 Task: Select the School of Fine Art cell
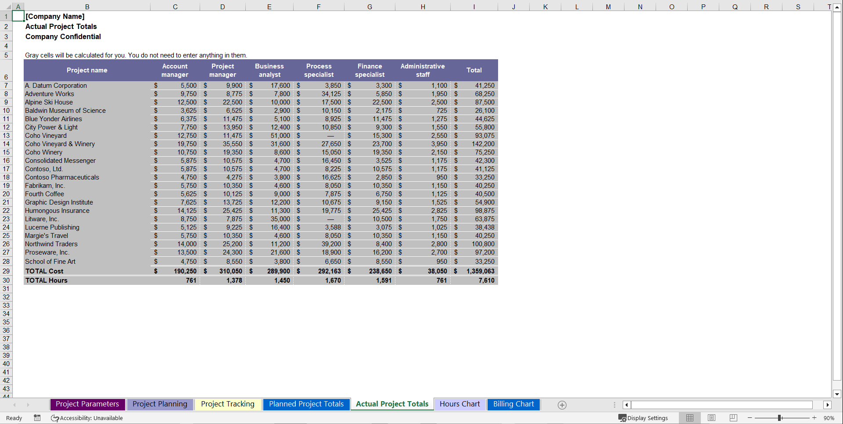click(x=87, y=262)
